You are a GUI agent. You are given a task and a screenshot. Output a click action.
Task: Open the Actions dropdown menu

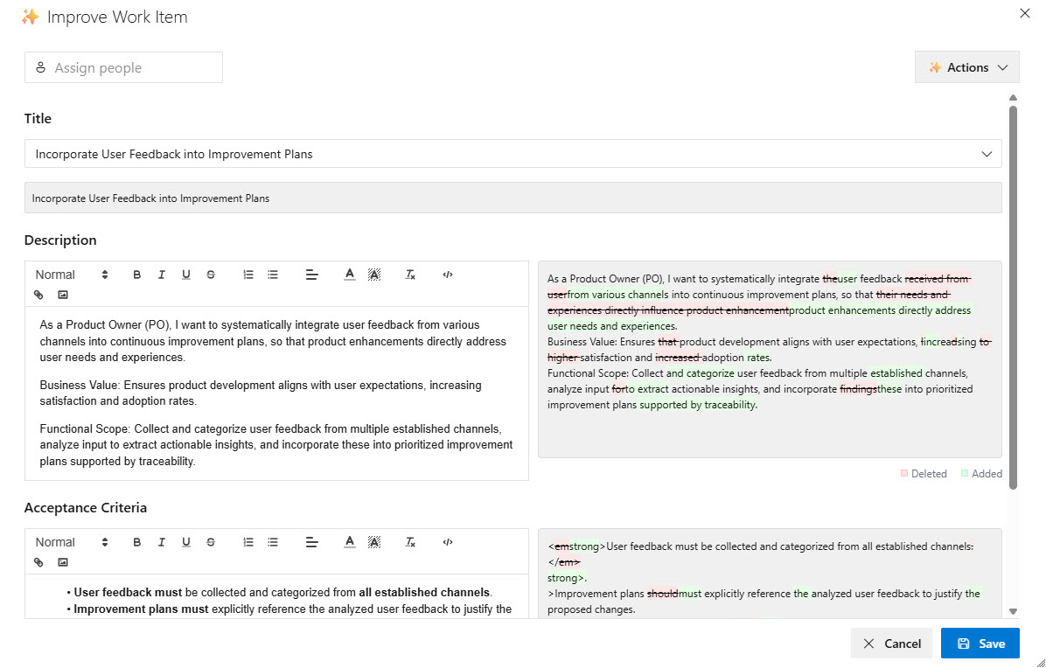tap(966, 67)
